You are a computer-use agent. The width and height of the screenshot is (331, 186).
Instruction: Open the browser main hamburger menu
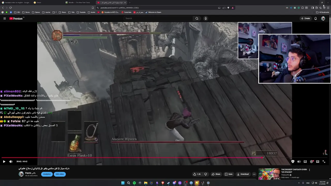coord(328,8)
